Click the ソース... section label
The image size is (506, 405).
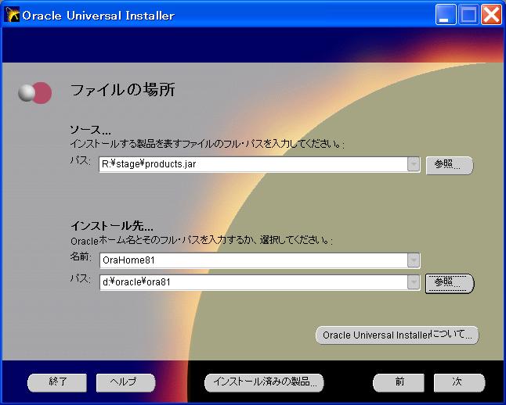pos(90,130)
